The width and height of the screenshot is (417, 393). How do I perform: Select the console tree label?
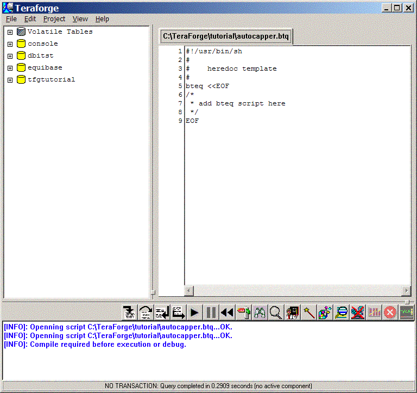click(x=43, y=43)
